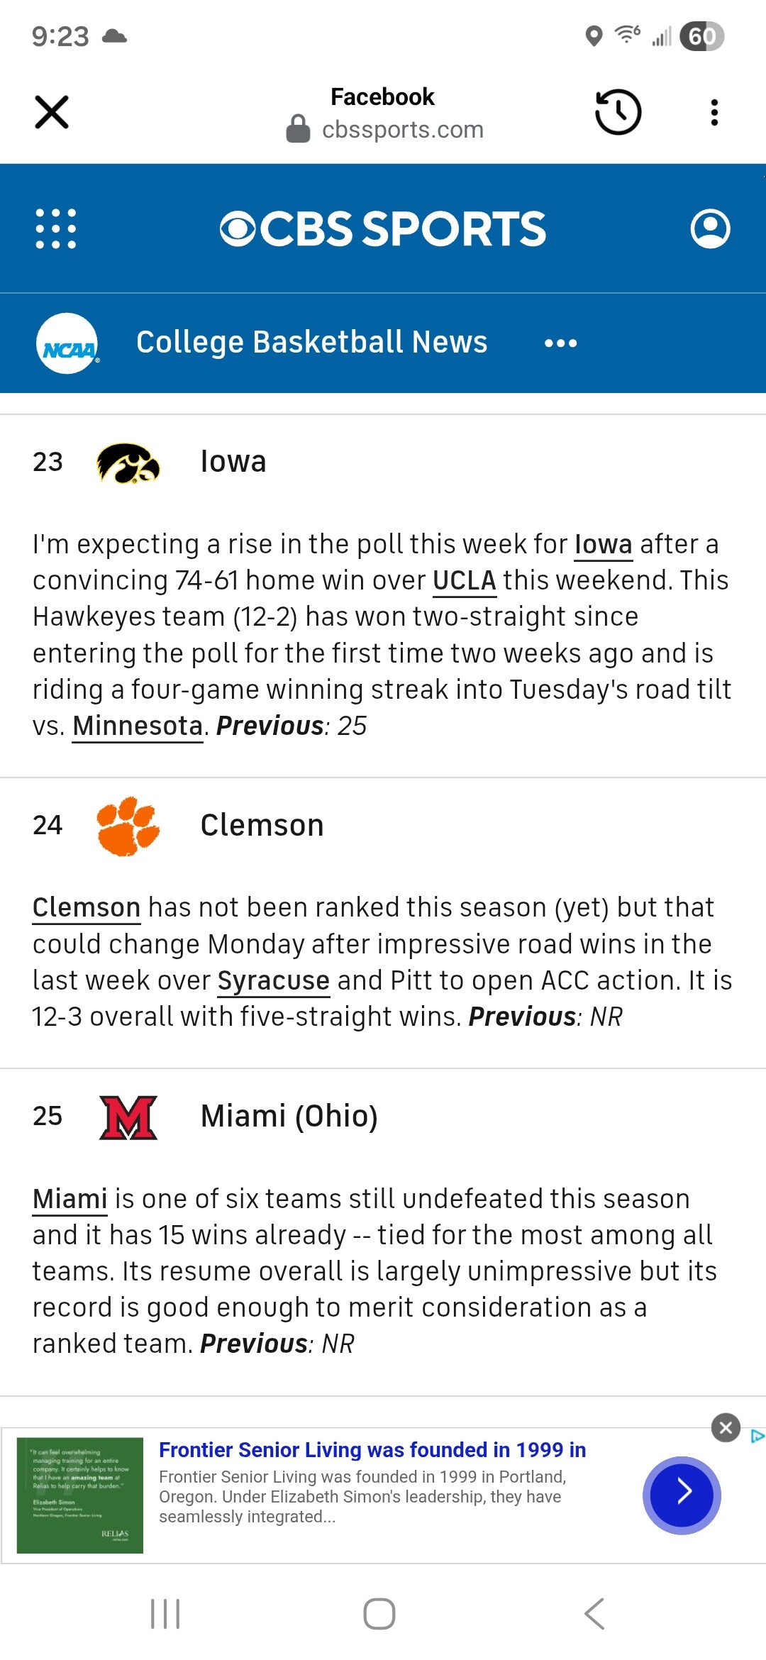Image resolution: width=766 pixels, height=1660 pixels.
Task: Follow the Minnesota team link
Action: [x=138, y=726]
